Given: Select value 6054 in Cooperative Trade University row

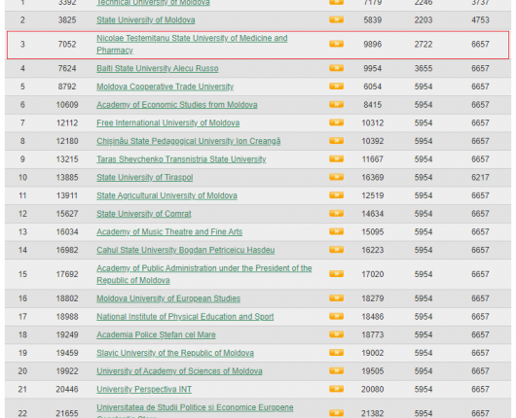Looking at the screenshot, I should click(373, 87).
